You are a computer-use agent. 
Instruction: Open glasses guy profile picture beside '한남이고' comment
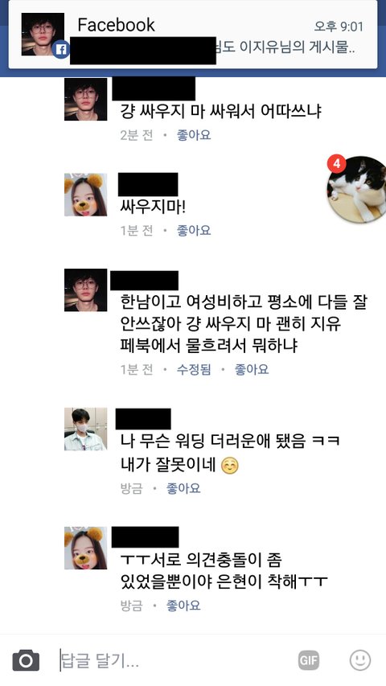(x=86, y=290)
